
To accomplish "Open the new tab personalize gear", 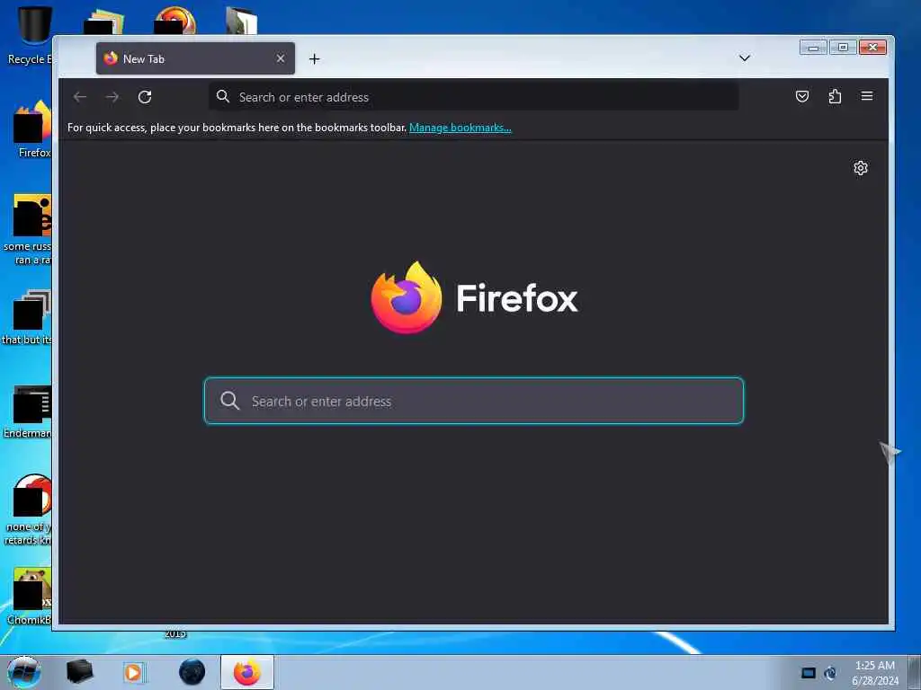I will [861, 168].
